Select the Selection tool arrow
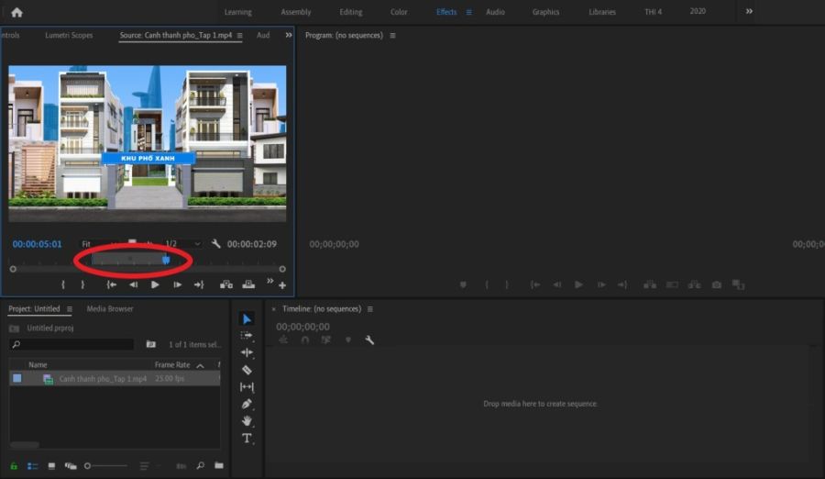Viewport: 825px width, 479px height. [247, 318]
